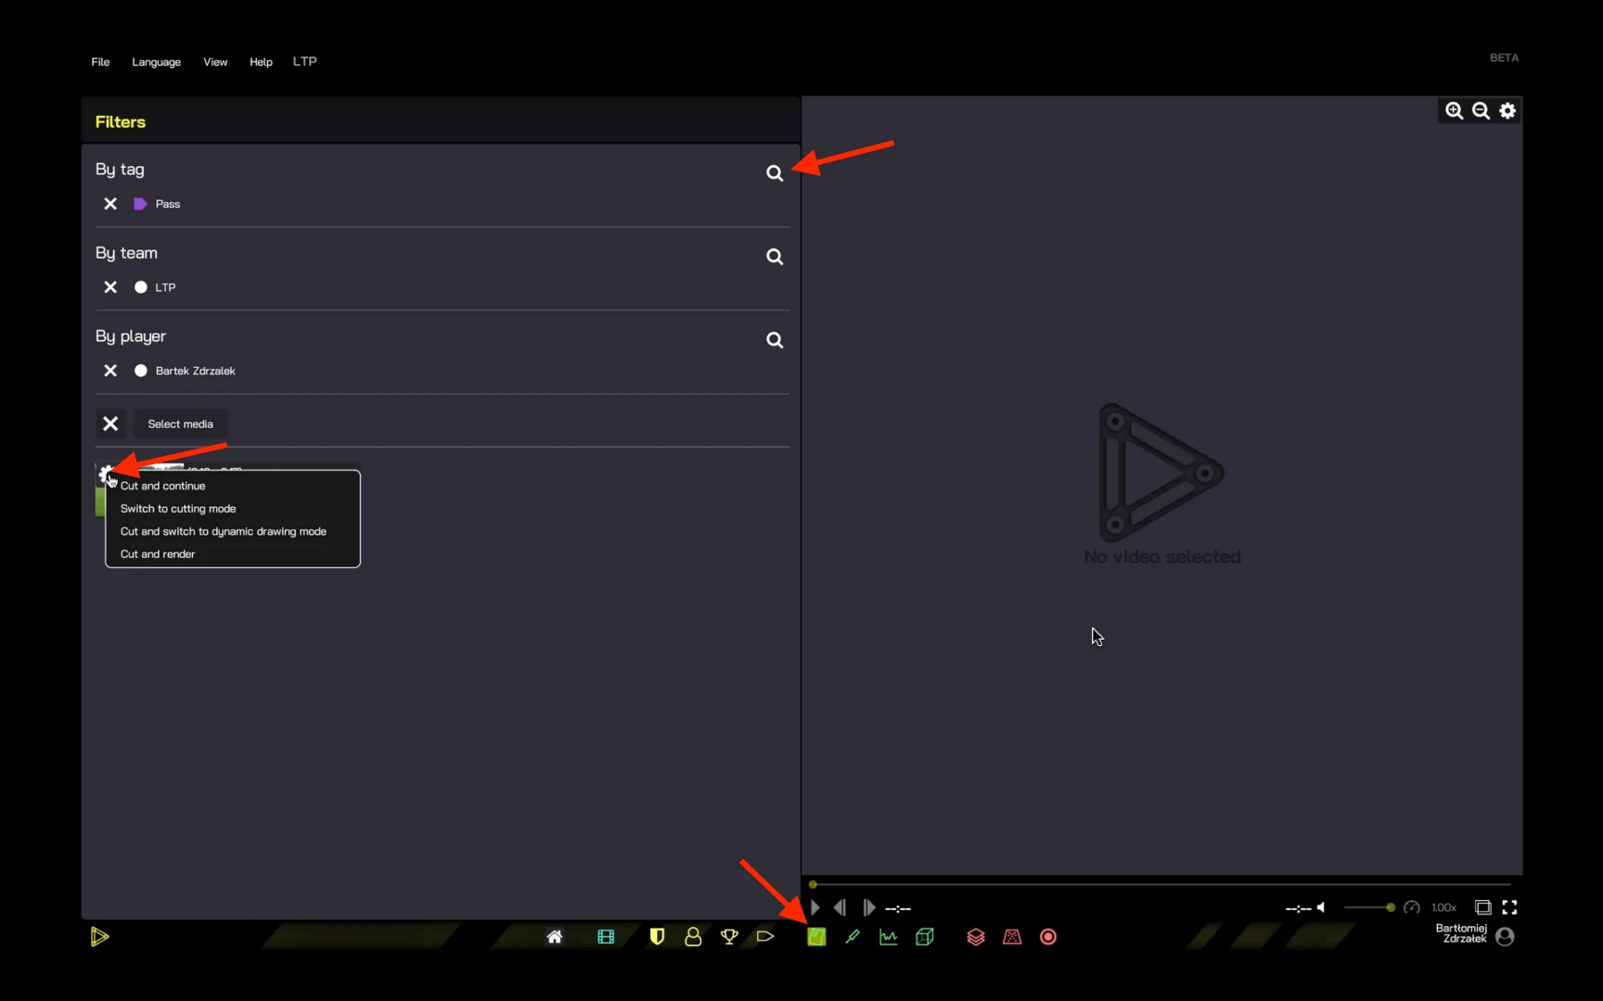Open the layers stack icon

[x=975, y=937]
